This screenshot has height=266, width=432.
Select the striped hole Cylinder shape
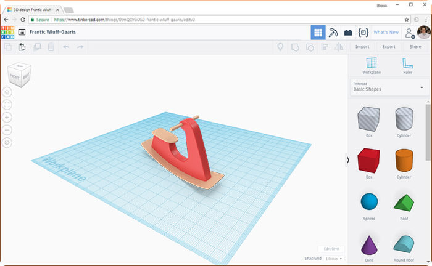(x=404, y=119)
